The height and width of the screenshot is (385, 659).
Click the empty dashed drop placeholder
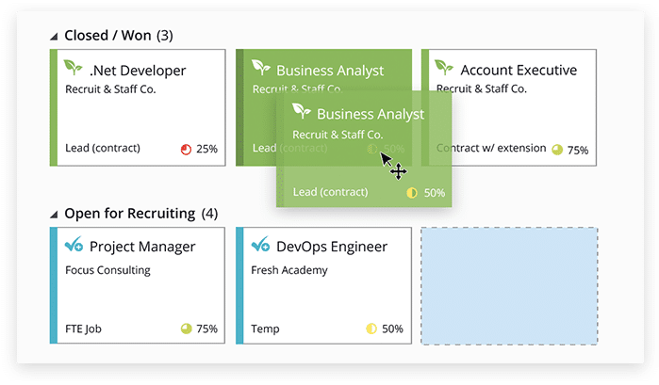coord(509,286)
